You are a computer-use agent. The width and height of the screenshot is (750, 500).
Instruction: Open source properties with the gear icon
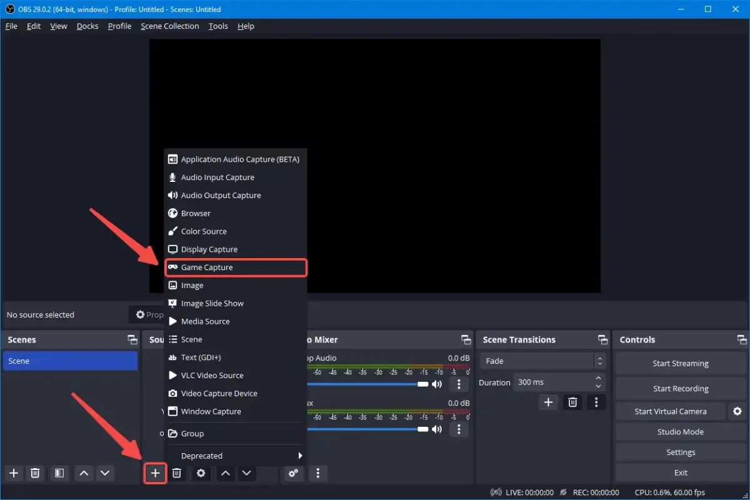click(201, 473)
